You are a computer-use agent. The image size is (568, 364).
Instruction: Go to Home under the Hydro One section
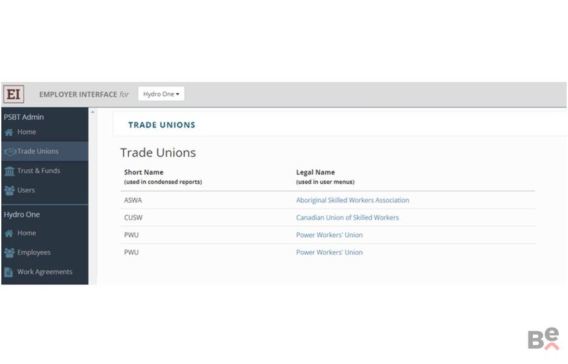click(27, 233)
